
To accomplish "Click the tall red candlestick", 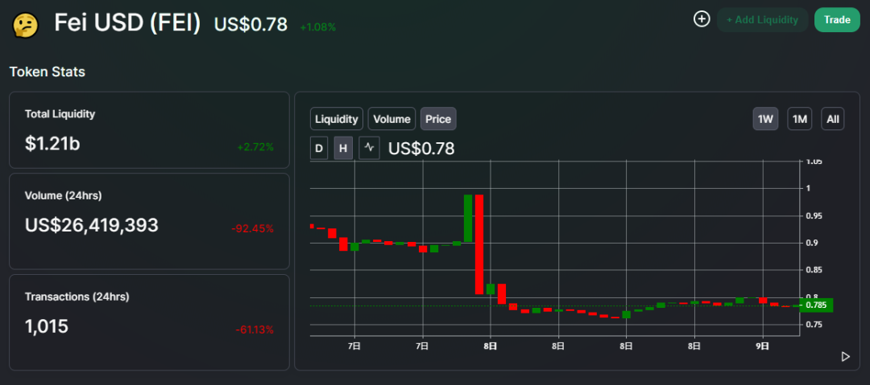I will pyautogui.click(x=479, y=244).
